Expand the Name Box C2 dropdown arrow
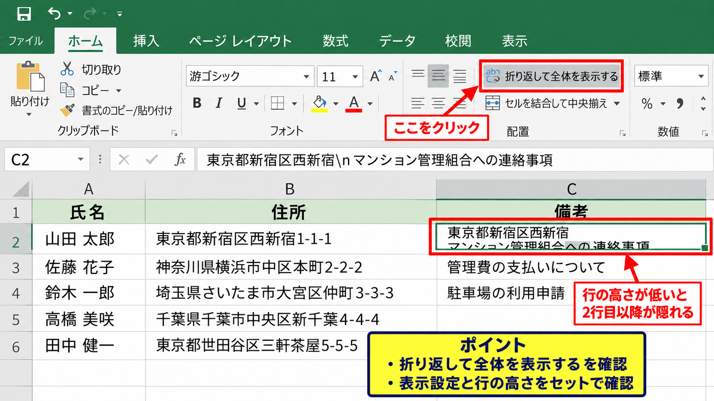 click(80, 160)
